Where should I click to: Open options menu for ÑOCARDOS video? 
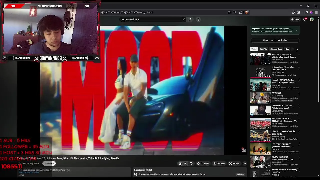[299, 93]
